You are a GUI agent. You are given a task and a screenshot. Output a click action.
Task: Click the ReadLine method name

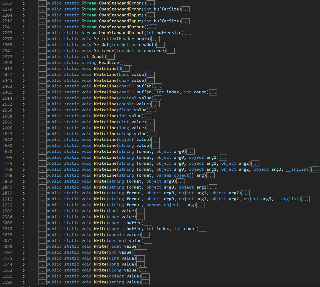[x=109, y=62]
